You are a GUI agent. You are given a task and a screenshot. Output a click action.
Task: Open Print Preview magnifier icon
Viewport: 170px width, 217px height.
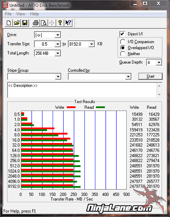44,23
